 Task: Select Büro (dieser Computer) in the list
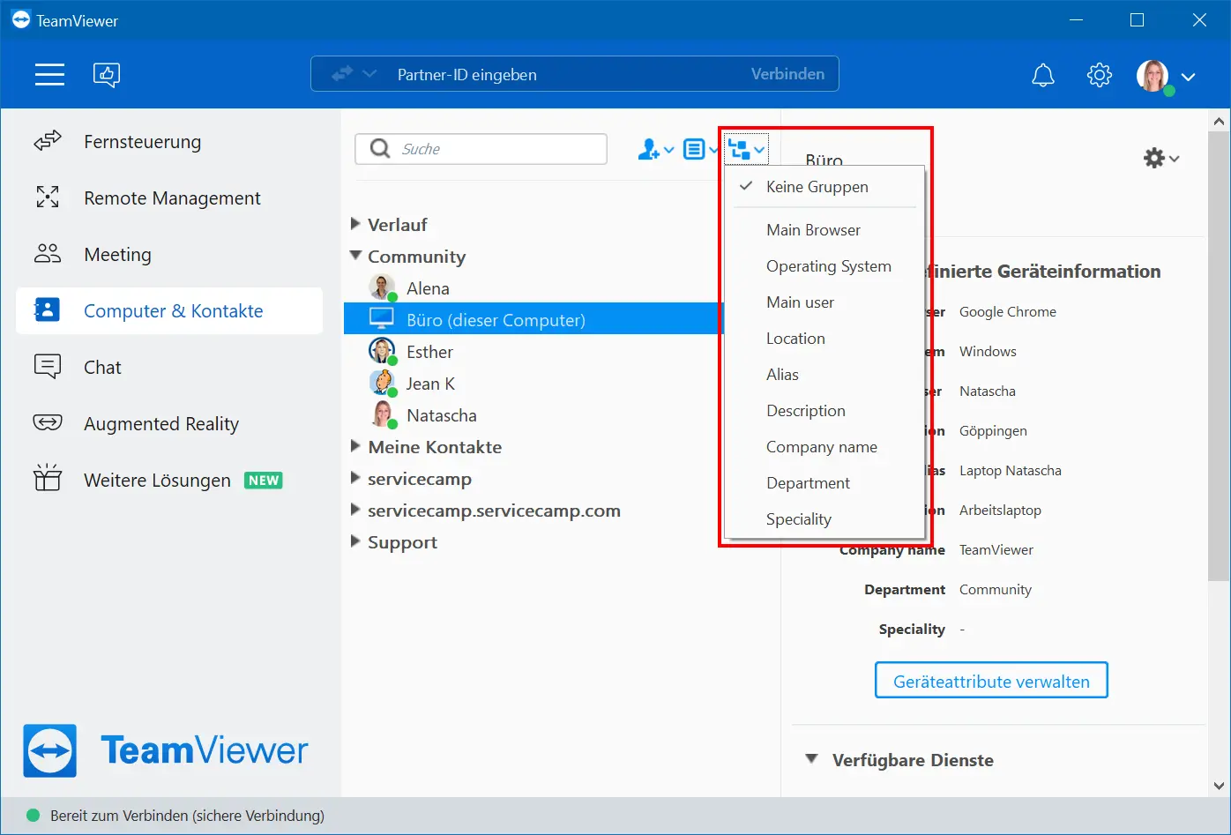[x=533, y=319]
